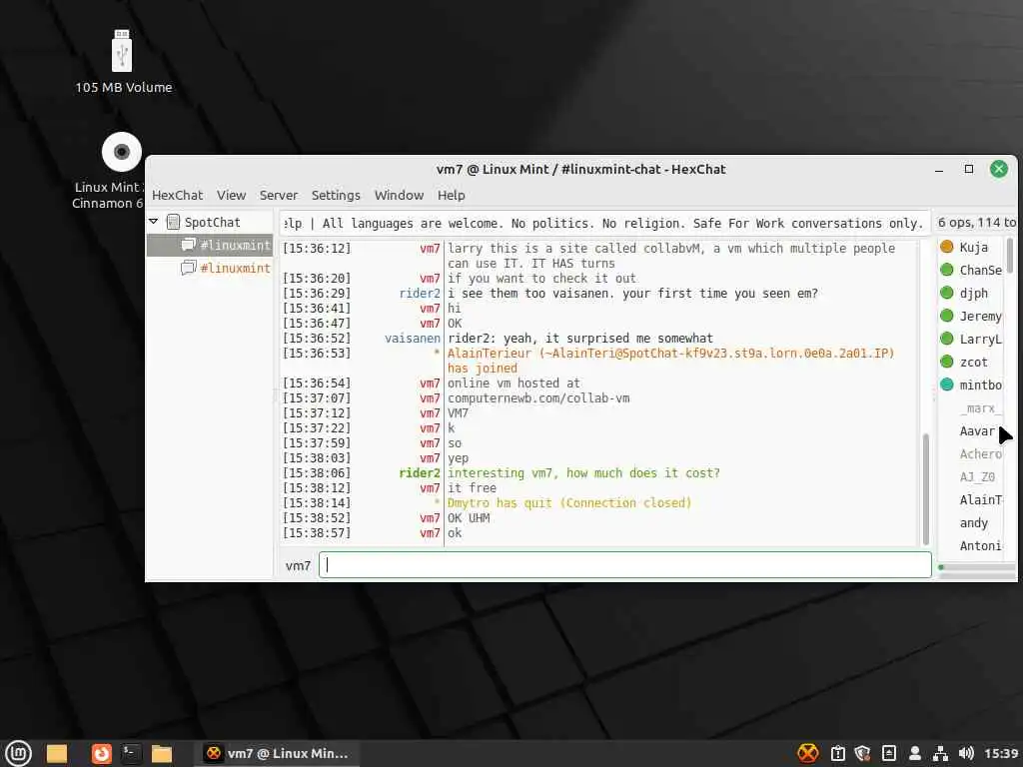Open the View menu
This screenshot has height=767, width=1023.
click(231, 195)
